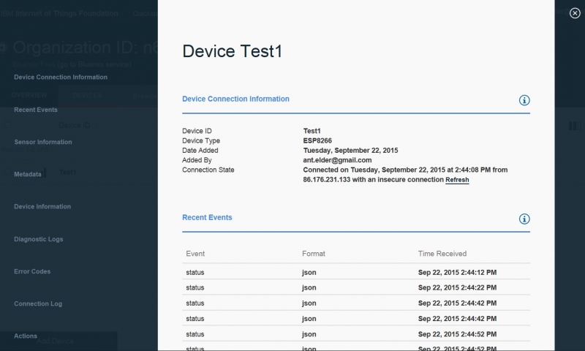
Task: Select the status event at 2:44:22 PM
Action: coord(195,288)
